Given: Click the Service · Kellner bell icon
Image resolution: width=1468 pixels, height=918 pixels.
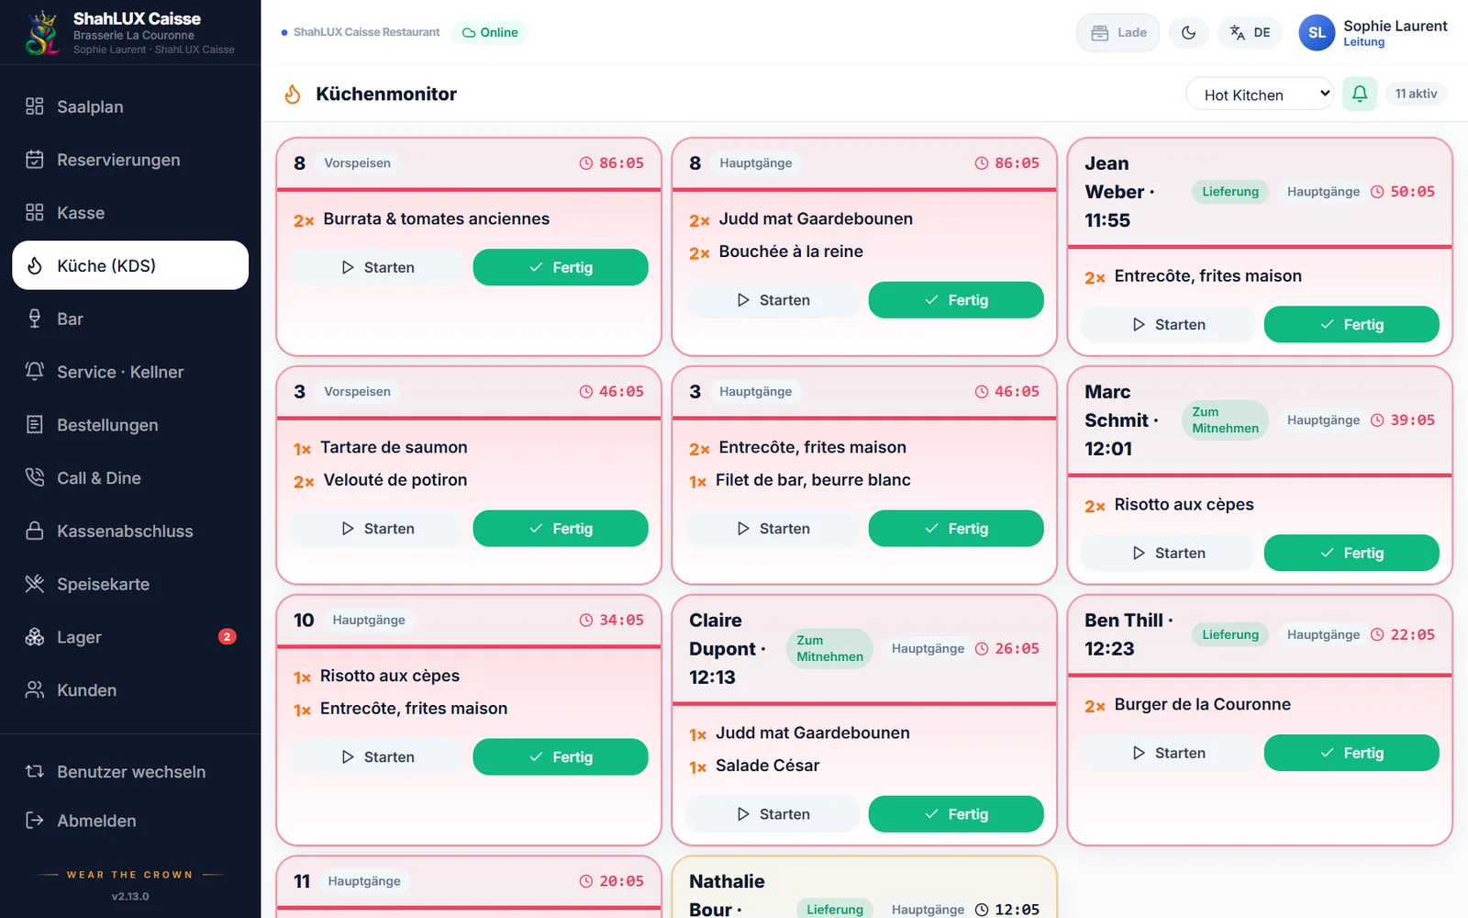Looking at the screenshot, I should 35,372.
